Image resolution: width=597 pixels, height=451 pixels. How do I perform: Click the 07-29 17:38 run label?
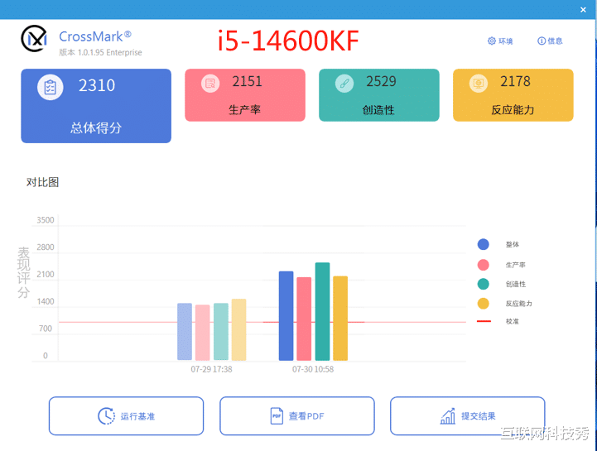click(211, 369)
